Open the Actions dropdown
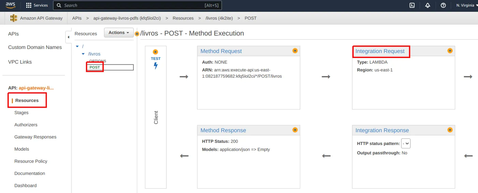The image size is (478, 193). pos(119,33)
